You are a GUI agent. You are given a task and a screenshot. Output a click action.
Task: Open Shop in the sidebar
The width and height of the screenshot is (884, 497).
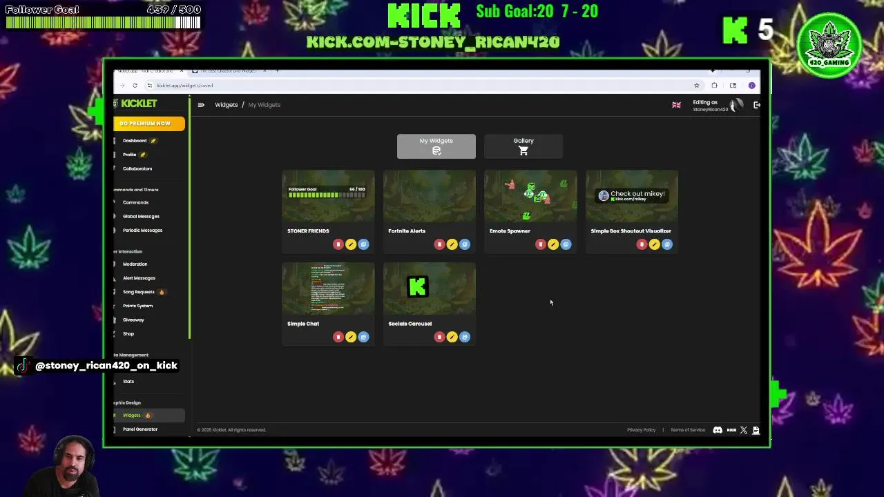coord(128,333)
